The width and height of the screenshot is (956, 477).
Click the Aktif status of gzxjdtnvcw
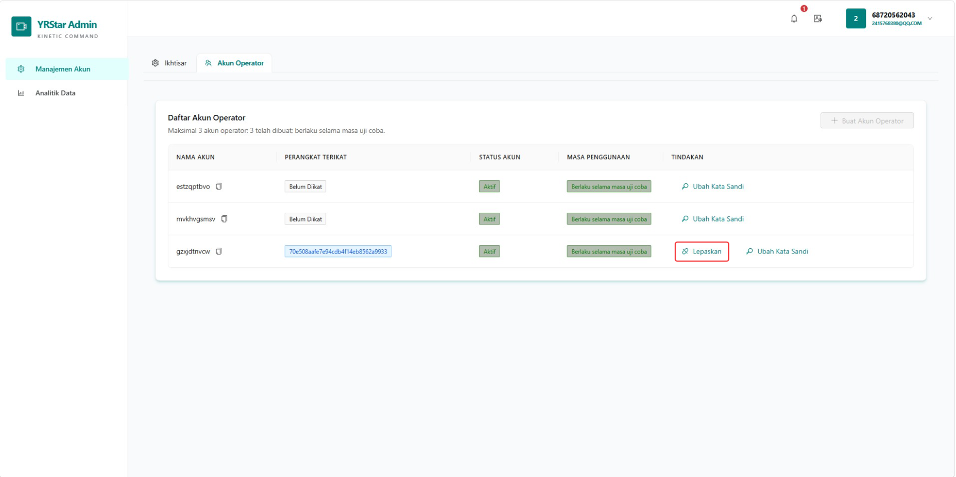point(489,251)
